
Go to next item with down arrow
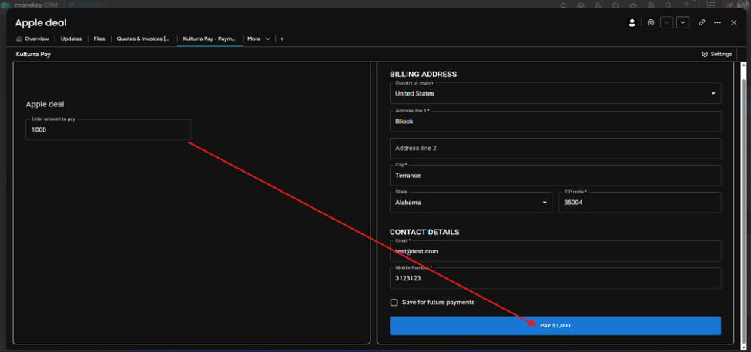[x=683, y=22]
